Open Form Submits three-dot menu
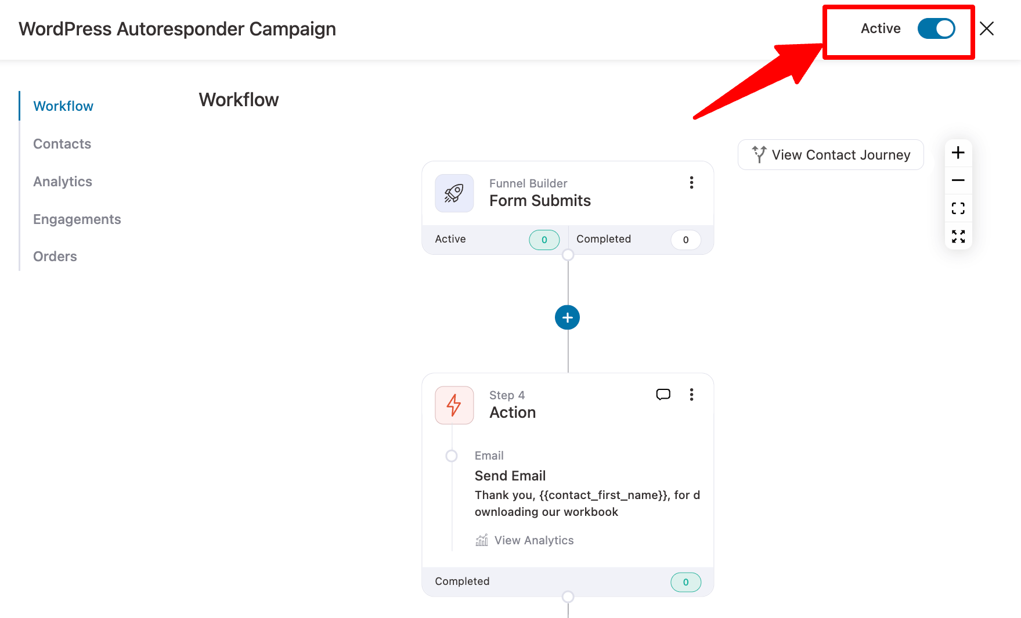Screen dimensions: 1021x618 (x=691, y=183)
